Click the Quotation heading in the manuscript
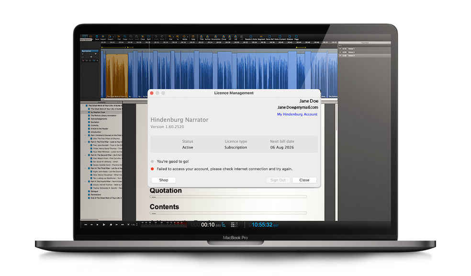The image size is (471, 276). pyautogui.click(x=166, y=191)
